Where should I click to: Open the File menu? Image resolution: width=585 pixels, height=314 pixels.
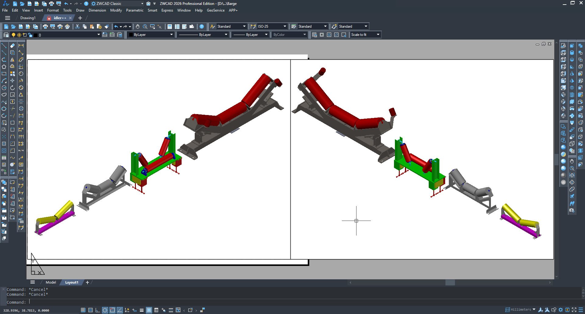[x=5, y=10]
